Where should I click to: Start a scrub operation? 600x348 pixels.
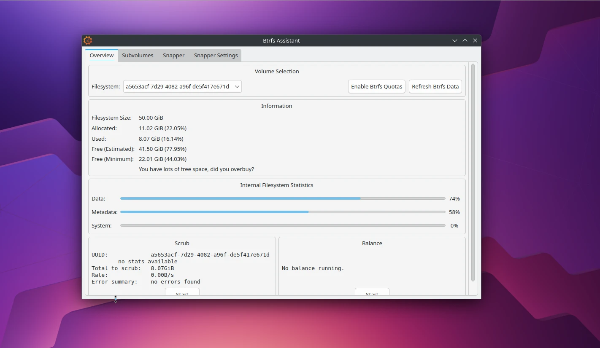182,293
